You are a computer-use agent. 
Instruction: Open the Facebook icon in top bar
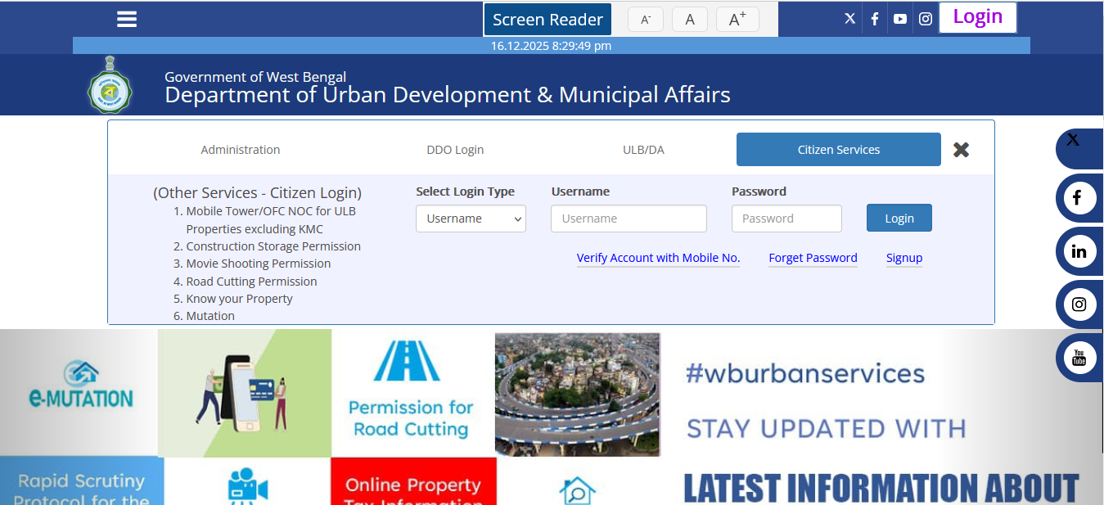[875, 19]
